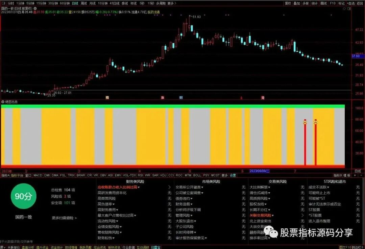The height and width of the screenshot is (249, 365).
Task: Click the window icon next to the diamond
Action: [349, 8]
